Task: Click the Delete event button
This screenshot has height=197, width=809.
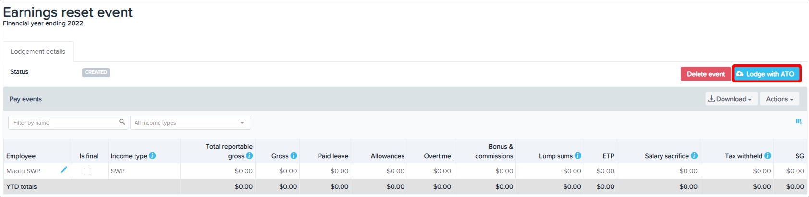Action: tap(706, 74)
